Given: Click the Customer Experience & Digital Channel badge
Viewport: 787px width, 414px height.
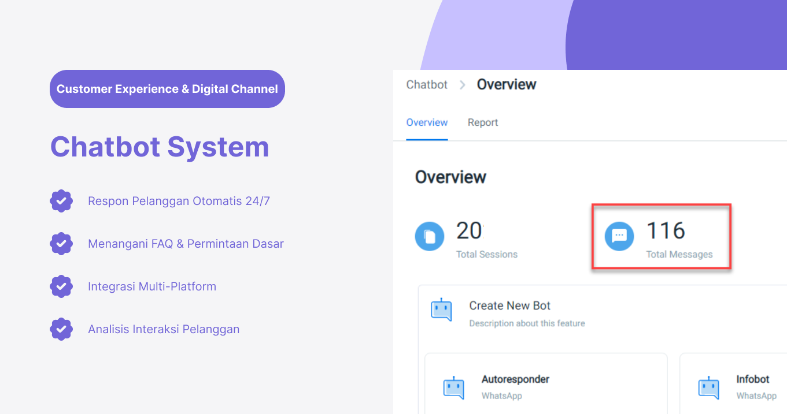Looking at the screenshot, I should [x=167, y=89].
